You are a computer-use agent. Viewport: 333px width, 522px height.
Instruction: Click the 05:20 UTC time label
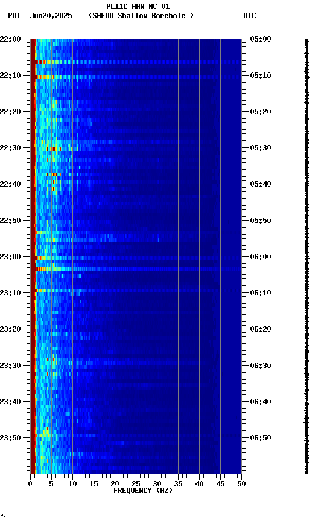[261, 112]
